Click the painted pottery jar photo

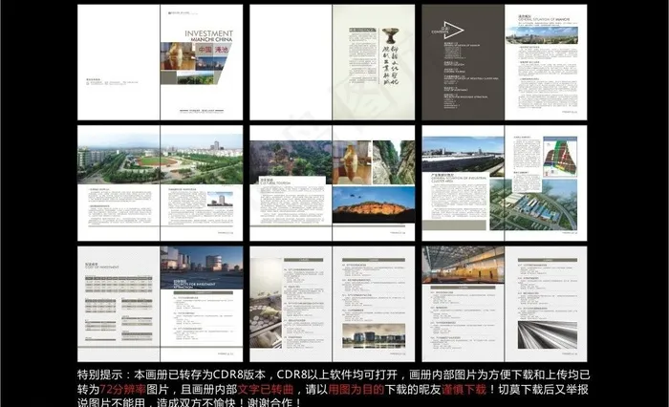pyautogui.click(x=351, y=161)
